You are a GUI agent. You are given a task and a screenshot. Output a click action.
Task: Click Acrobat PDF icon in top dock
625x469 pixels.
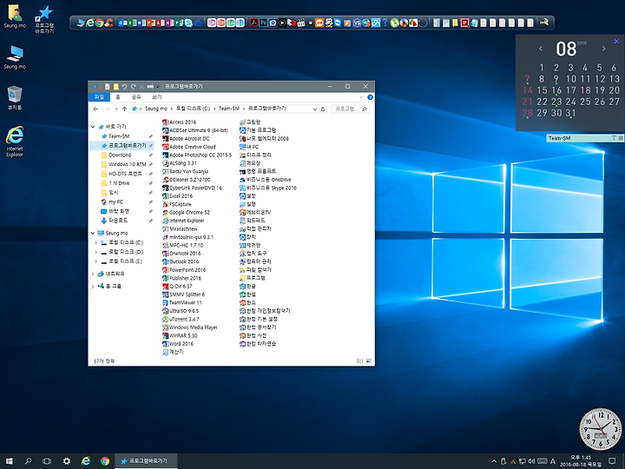click(253, 23)
